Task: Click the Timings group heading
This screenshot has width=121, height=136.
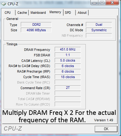Action: point(12,44)
